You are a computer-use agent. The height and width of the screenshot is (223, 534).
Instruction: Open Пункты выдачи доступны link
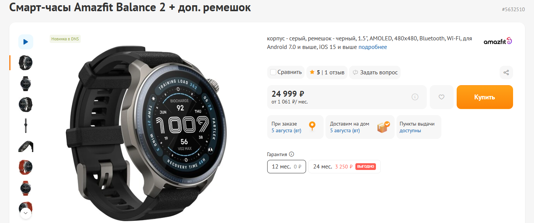[417, 127]
